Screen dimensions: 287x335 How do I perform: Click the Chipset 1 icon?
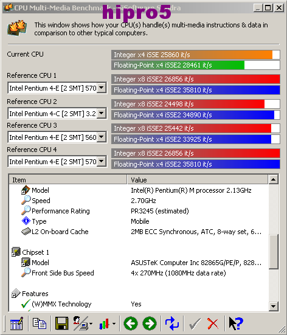coord(16,252)
